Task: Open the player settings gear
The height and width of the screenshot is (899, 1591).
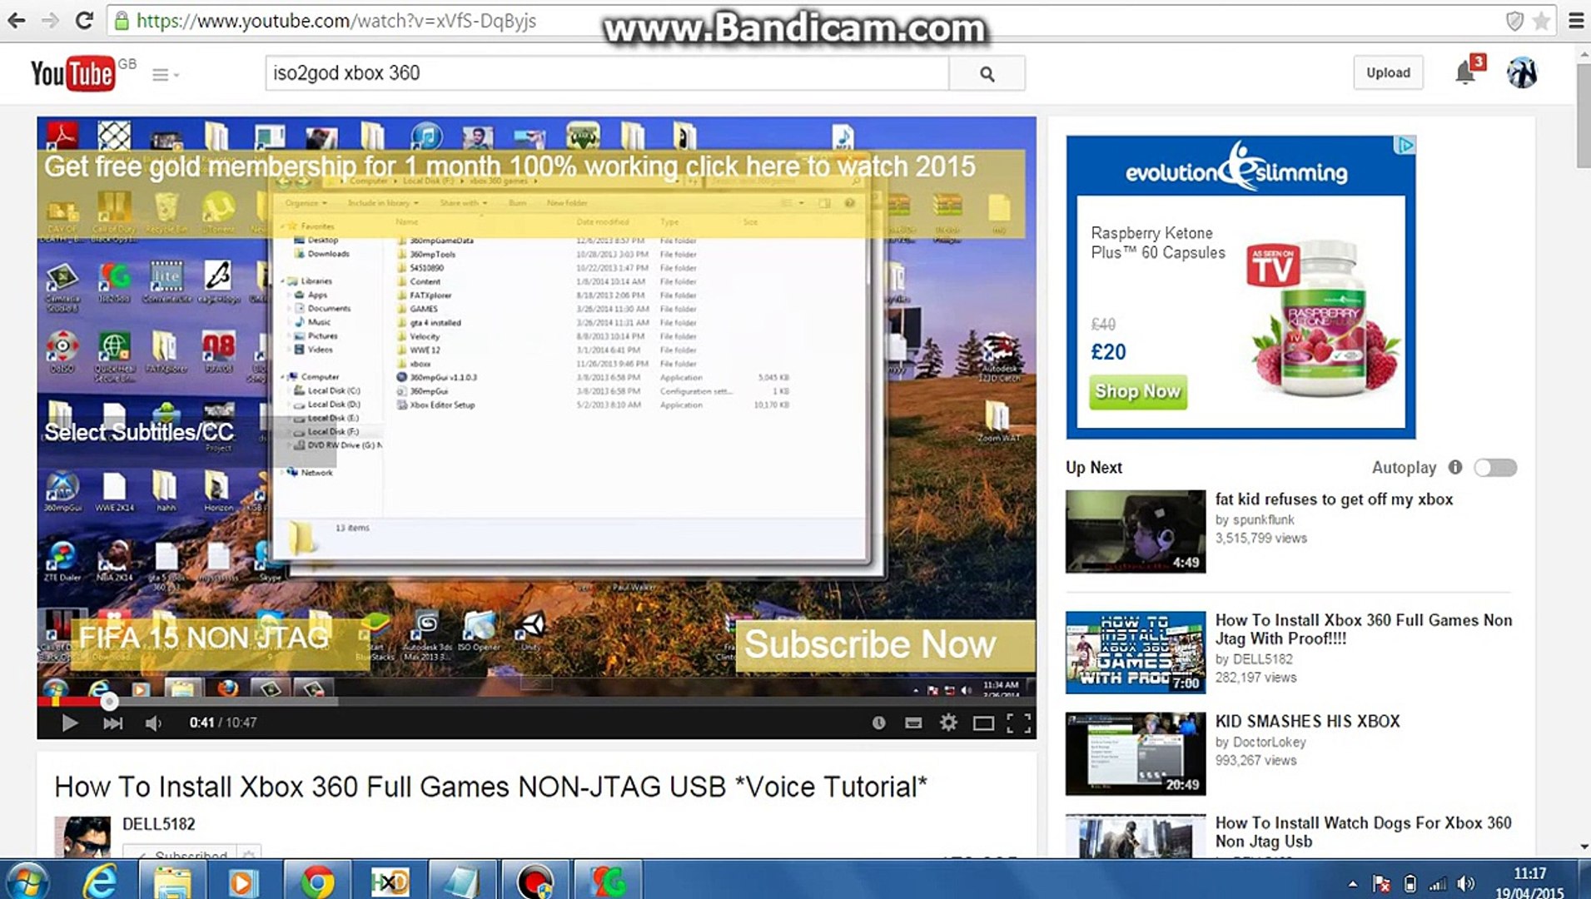Action: [x=948, y=723]
